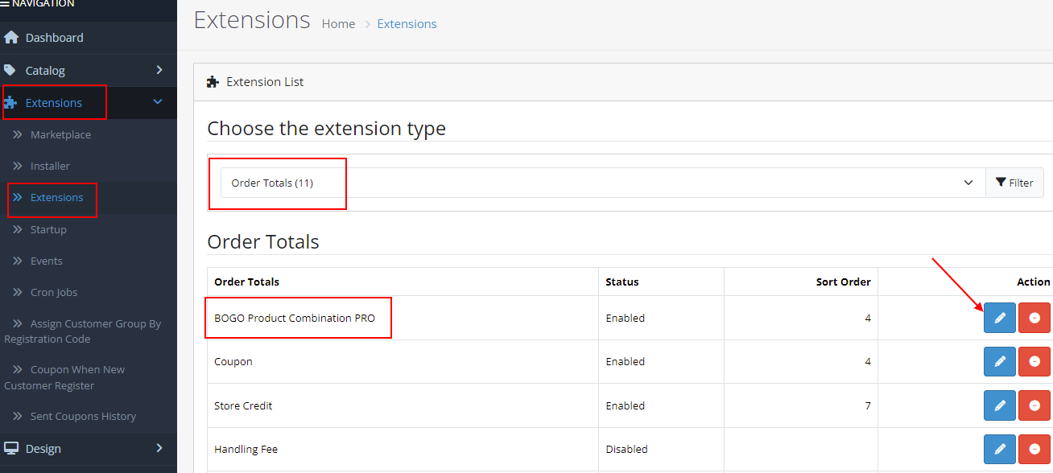The width and height of the screenshot is (1053, 473).
Task: Edit the Store Credit order total
Action: pos(1000,405)
